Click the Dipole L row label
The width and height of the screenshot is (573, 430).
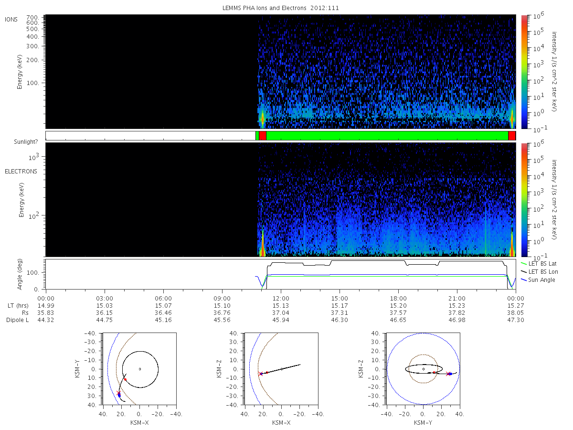tap(18, 320)
